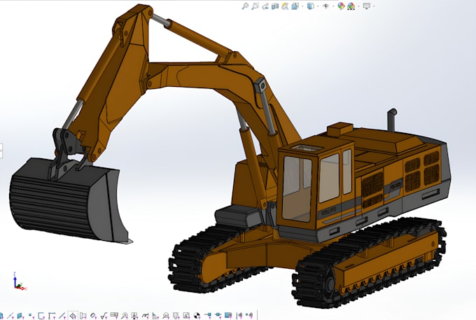The width and height of the screenshot is (476, 320).
Task: Click the dot-and-arrow filter icon at toolbar end
Action: [249, 316]
